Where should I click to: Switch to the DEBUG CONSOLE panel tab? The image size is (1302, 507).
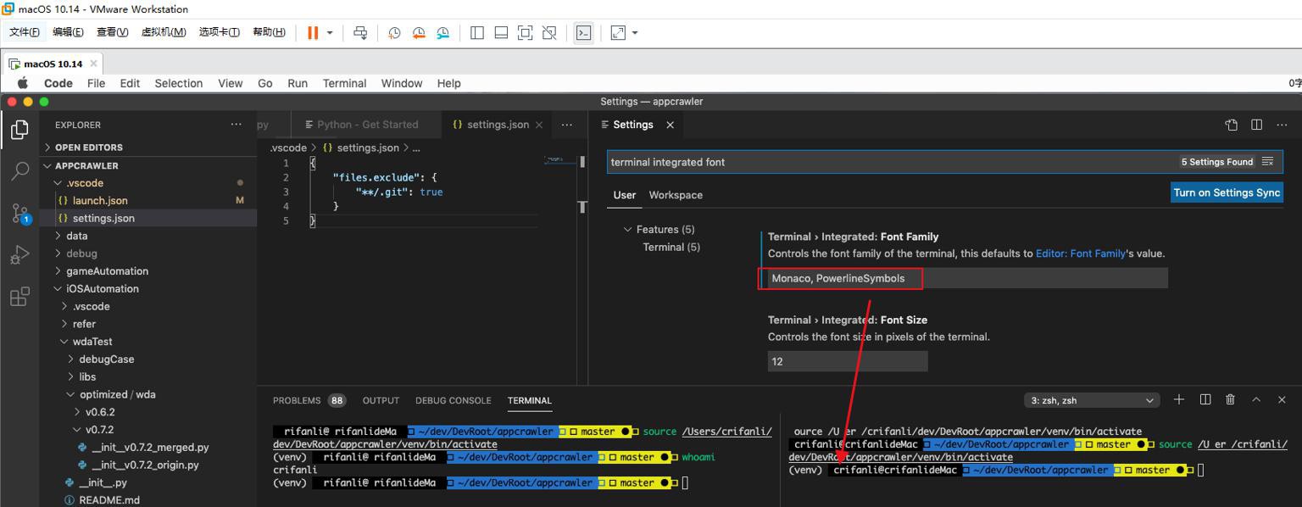[x=453, y=400]
